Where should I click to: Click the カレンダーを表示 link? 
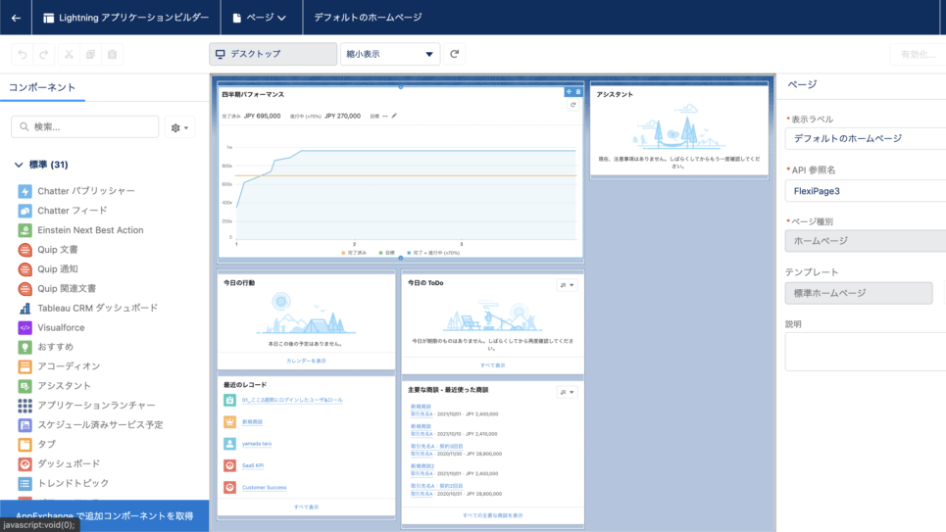(306, 361)
